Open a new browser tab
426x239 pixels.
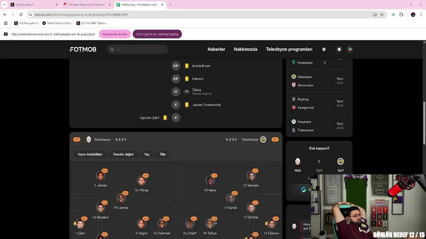coord(170,5)
